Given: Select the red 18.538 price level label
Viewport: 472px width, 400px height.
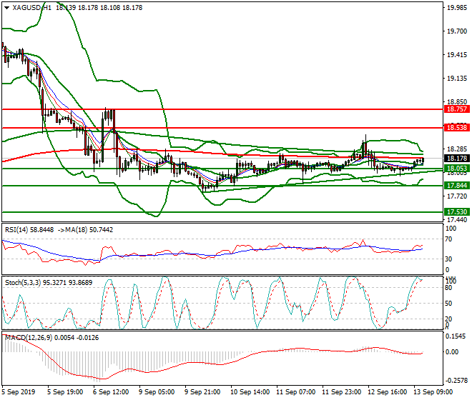Looking at the screenshot, I should pyautogui.click(x=457, y=128).
